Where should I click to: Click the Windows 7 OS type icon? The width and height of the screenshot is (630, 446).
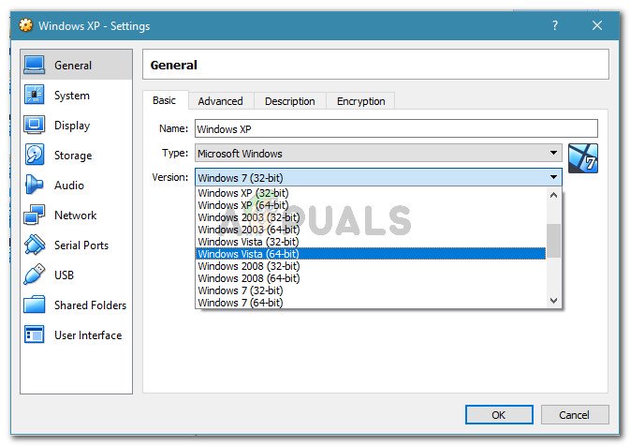583,158
